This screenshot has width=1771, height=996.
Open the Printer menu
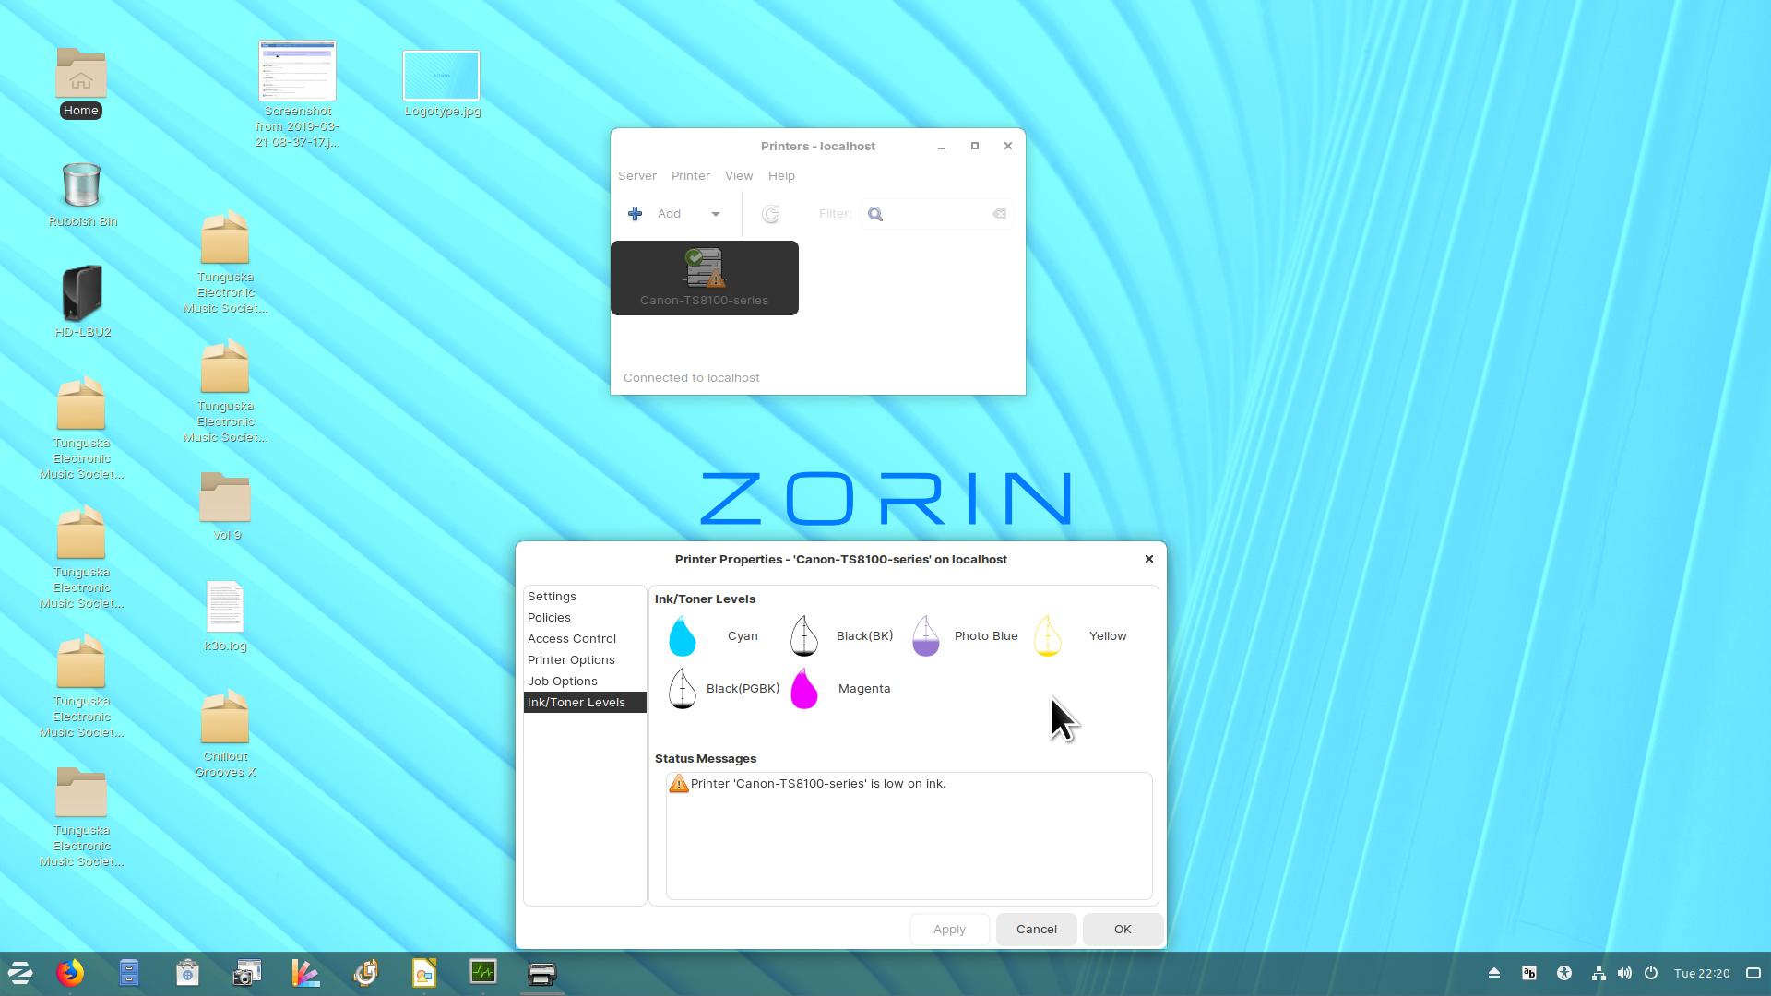690,175
